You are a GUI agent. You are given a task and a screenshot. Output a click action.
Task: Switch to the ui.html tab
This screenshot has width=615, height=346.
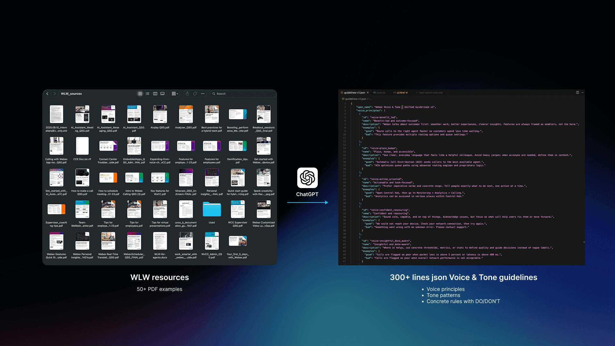pos(401,93)
